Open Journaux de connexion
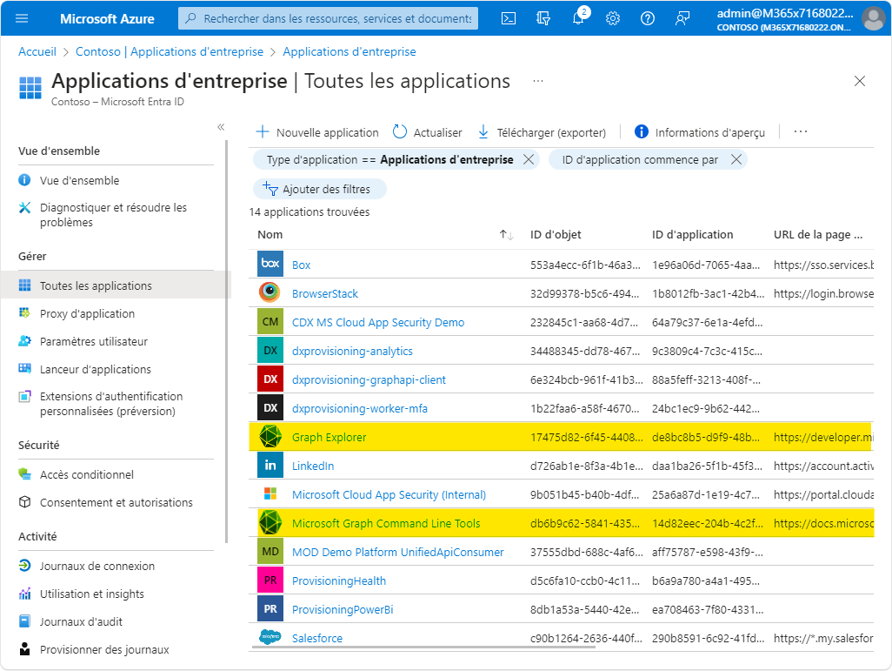Screen dimensions: 892x671 97,567
